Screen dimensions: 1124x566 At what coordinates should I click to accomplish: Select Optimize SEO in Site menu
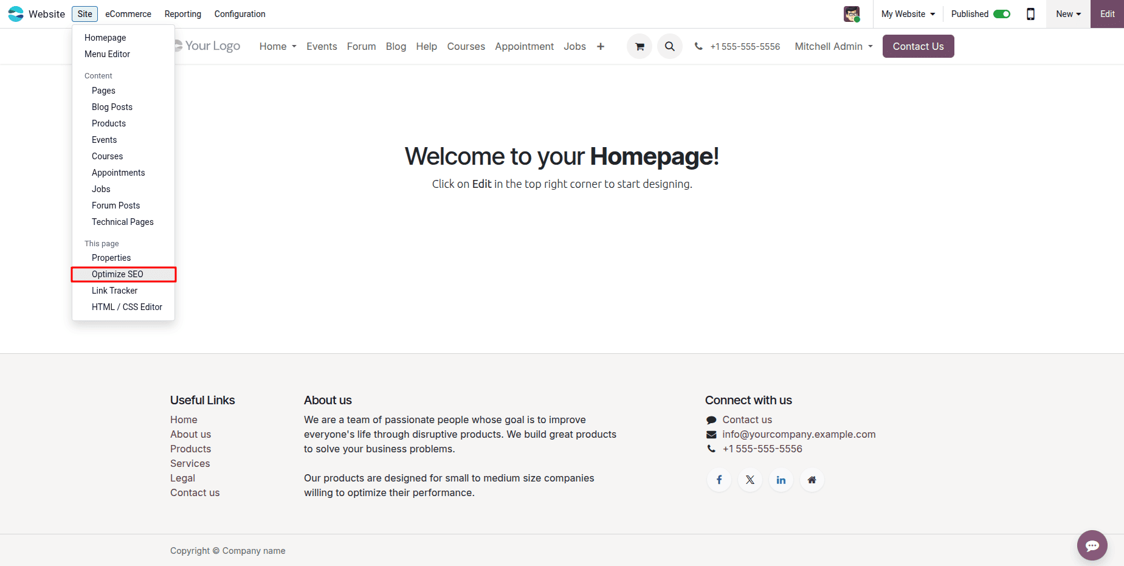(123, 274)
